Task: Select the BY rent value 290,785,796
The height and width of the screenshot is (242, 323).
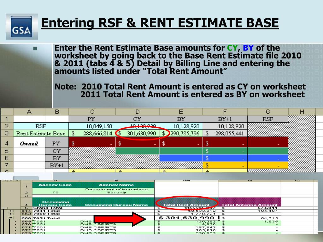Action: (181, 133)
